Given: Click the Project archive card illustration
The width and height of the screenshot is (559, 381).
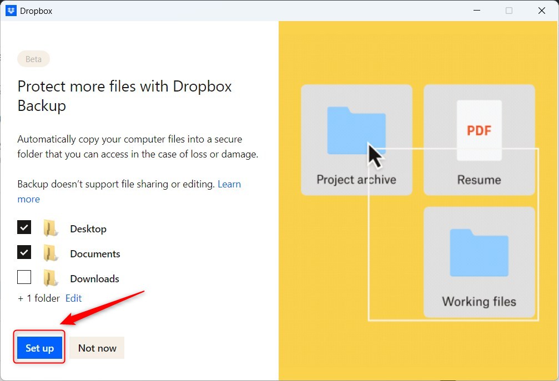Looking at the screenshot, I should (x=356, y=140).
